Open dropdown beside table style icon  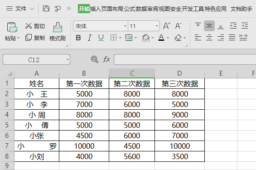point(135,38)
